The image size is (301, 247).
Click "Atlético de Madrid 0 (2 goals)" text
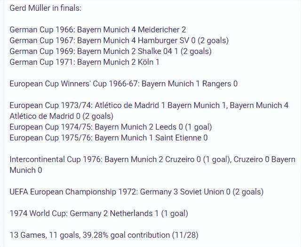[61, 116]
